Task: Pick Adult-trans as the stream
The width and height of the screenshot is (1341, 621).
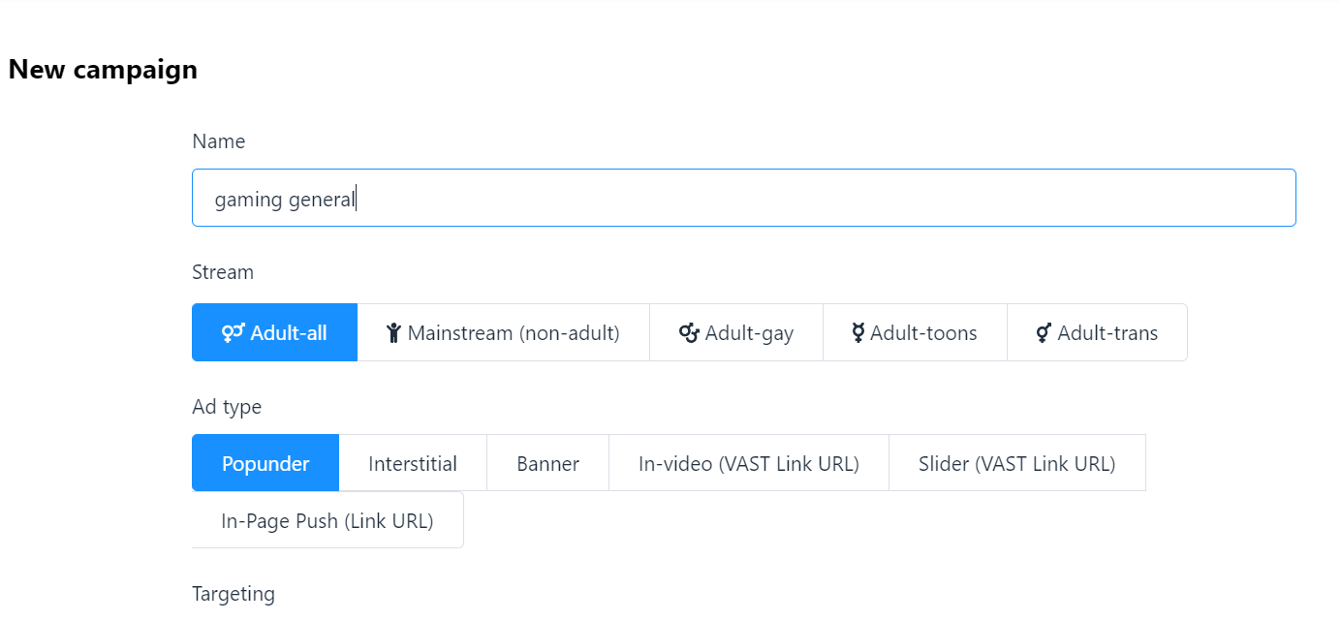Action: (x=1107, y=333)
